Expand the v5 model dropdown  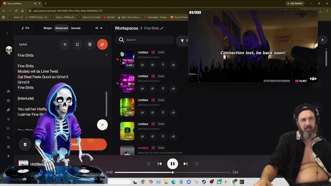[x=99, y=28]
